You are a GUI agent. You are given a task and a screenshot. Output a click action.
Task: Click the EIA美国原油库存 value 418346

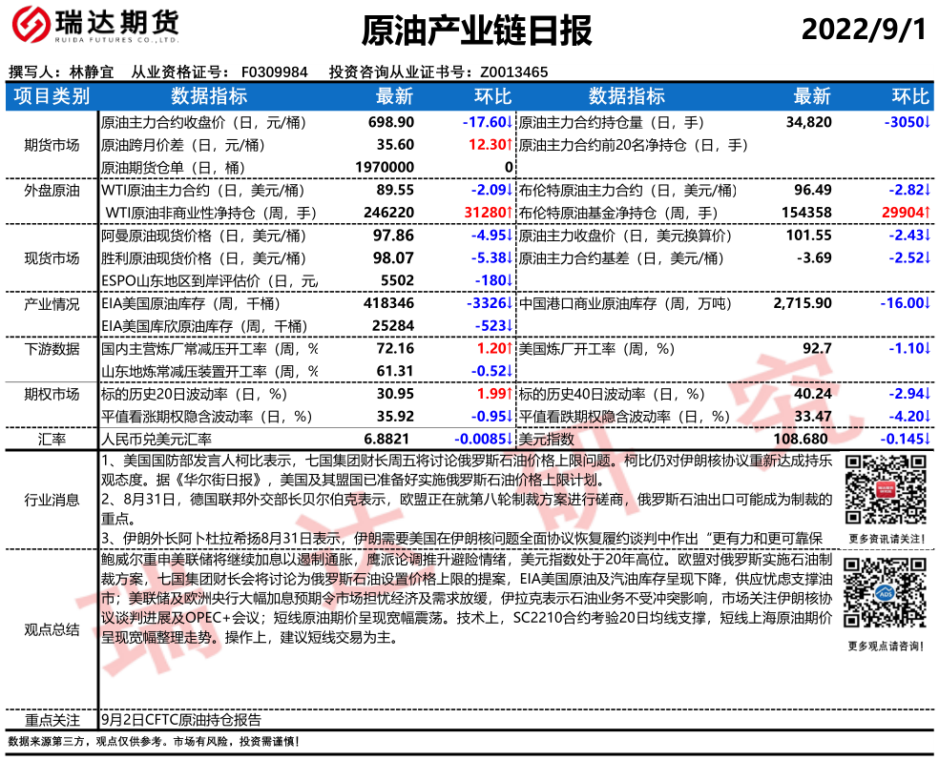click(386, 303)
